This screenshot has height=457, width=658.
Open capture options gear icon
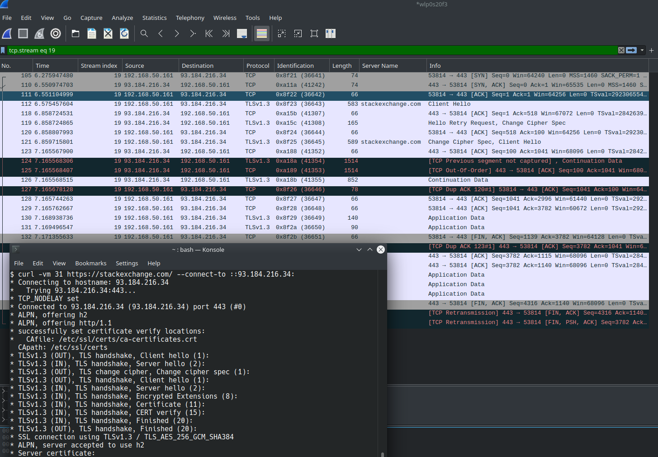click(56, 33)
